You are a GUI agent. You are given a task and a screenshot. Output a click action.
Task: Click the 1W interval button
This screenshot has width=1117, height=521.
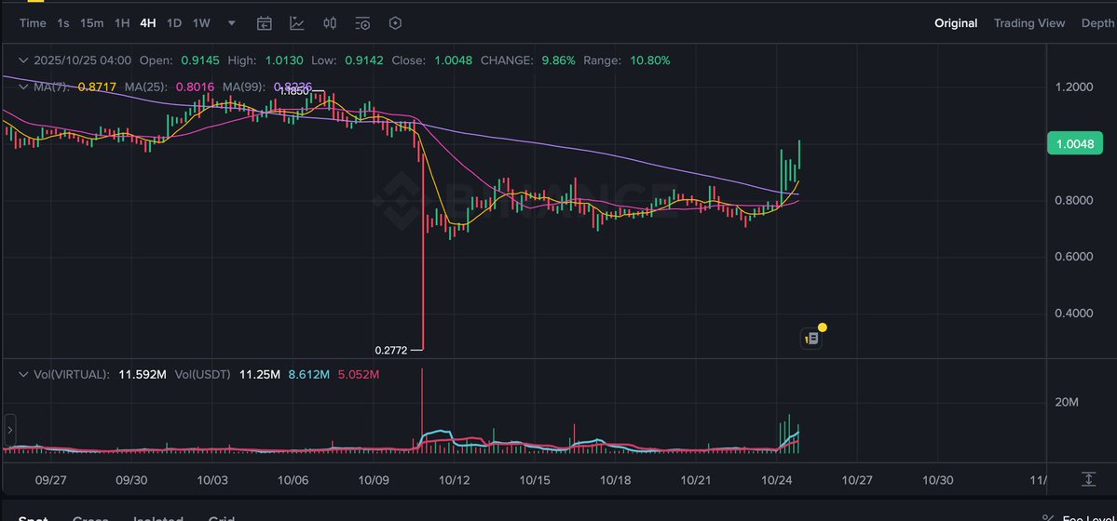point(202,23)
